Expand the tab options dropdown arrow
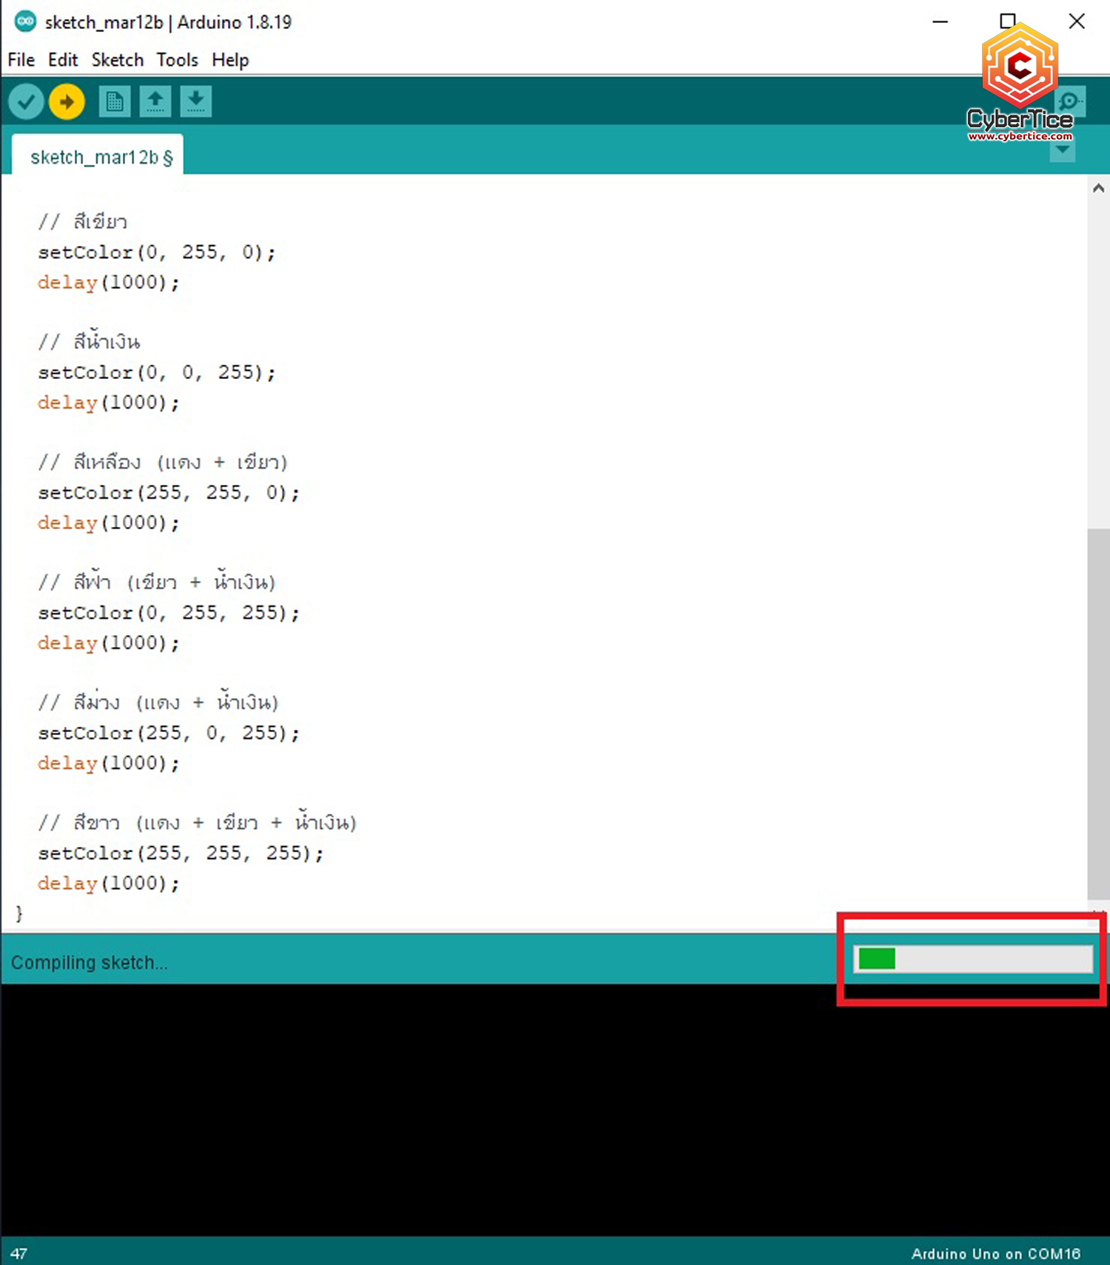The width and height of the screenshot is (1110, 1265). (1063, 150)
